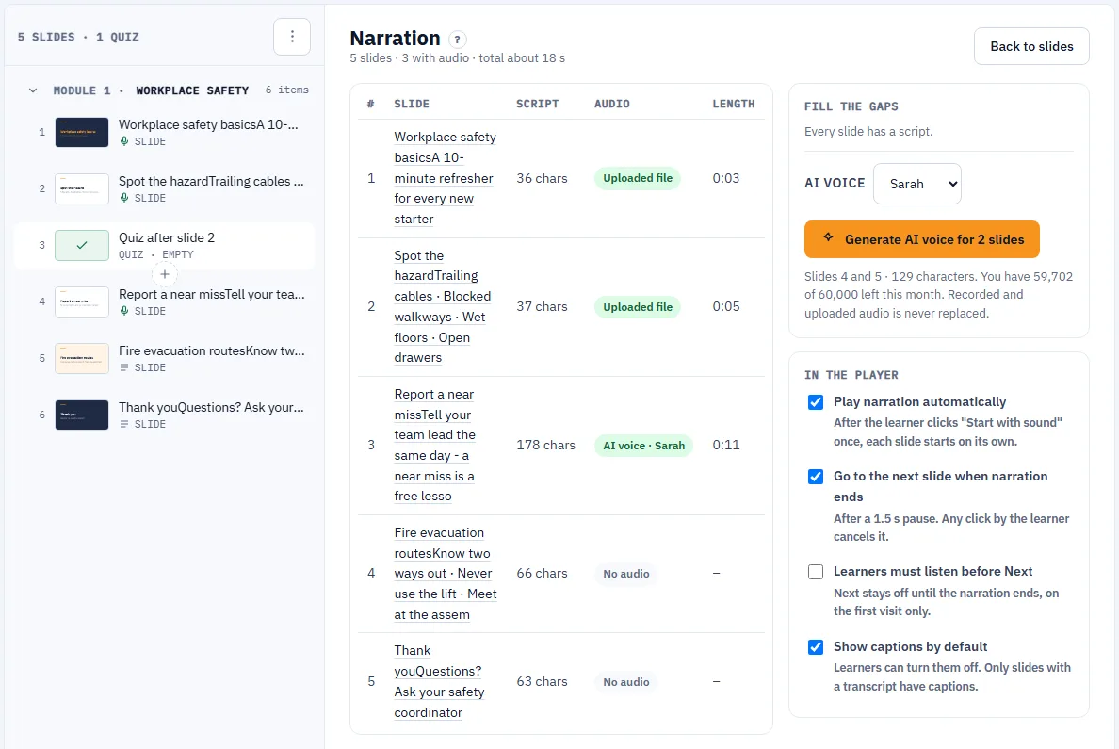This screenshot has height=749, width=1119.
Task: Click Generate AI voice for 2 slides
Action: 921,239
